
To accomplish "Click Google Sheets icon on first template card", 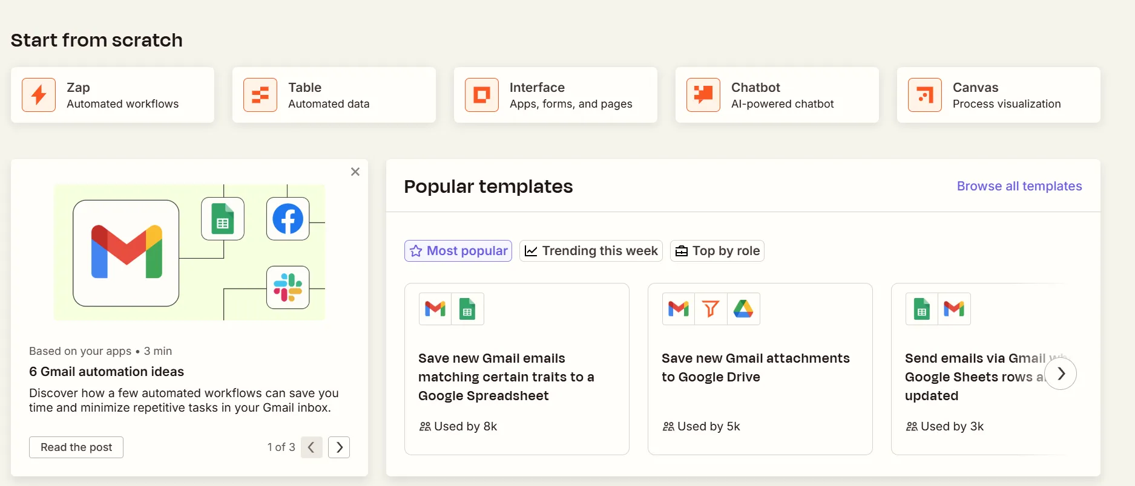I will (x=467, y=309).
